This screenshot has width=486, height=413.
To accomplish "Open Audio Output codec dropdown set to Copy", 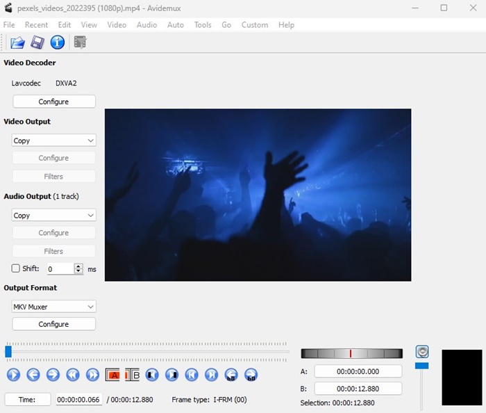I will coord(54,215).
